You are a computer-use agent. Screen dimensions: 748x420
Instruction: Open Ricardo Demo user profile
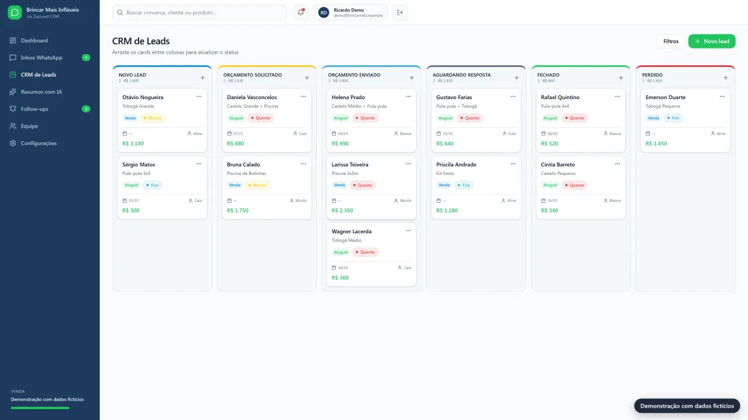tap(351, 12)
